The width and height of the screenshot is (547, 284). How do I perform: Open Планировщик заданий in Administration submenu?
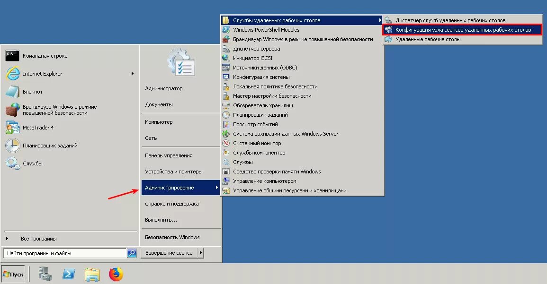(x=260, y=115)
